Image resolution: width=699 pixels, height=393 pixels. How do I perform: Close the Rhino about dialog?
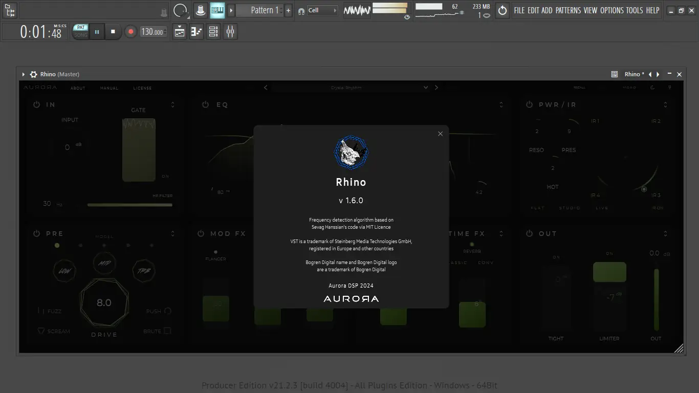[440, 134]
